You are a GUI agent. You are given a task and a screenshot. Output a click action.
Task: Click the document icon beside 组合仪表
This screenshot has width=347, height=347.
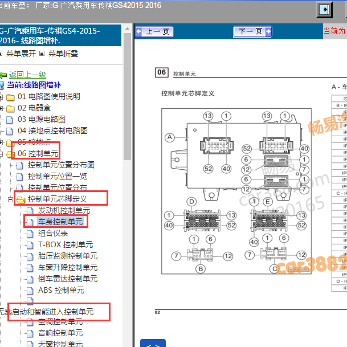tap(30, 234)
